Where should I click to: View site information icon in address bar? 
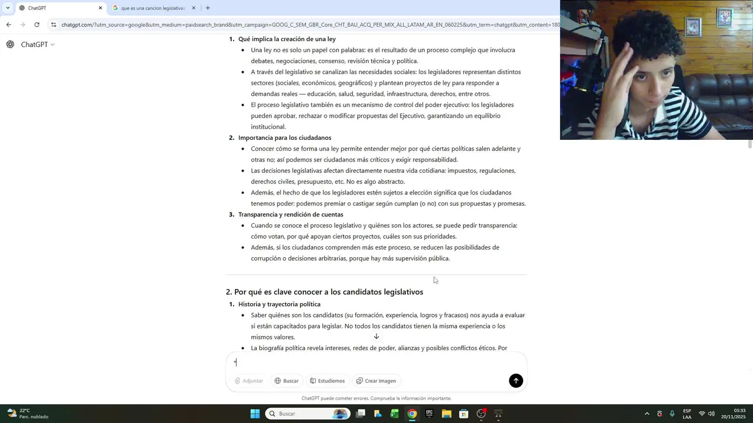click(x=54, y=25)
